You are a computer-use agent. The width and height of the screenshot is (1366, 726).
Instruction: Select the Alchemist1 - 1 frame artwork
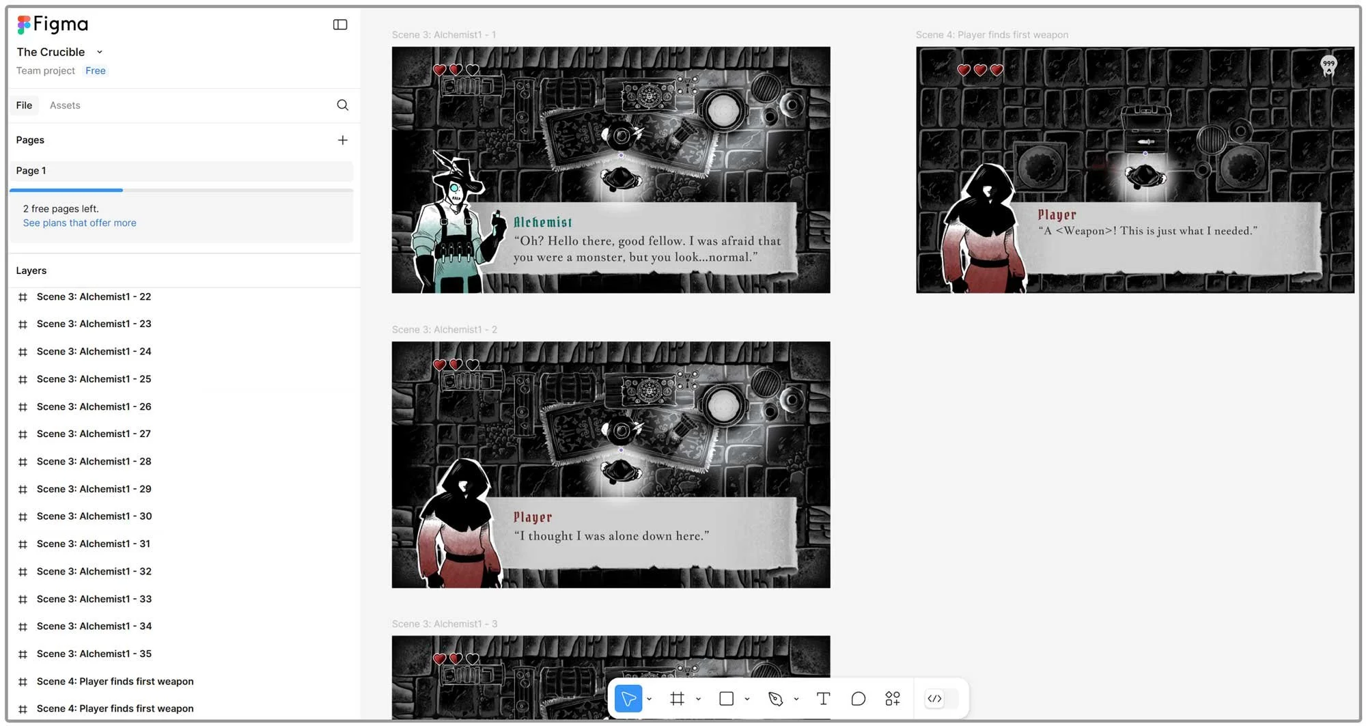611,169
